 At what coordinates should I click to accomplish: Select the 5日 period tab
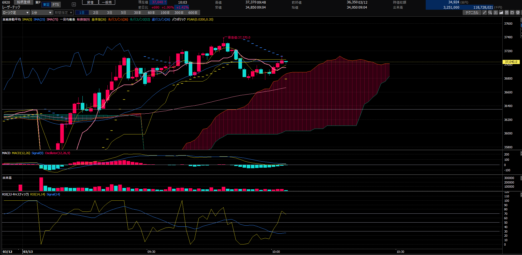pos(123,13)
